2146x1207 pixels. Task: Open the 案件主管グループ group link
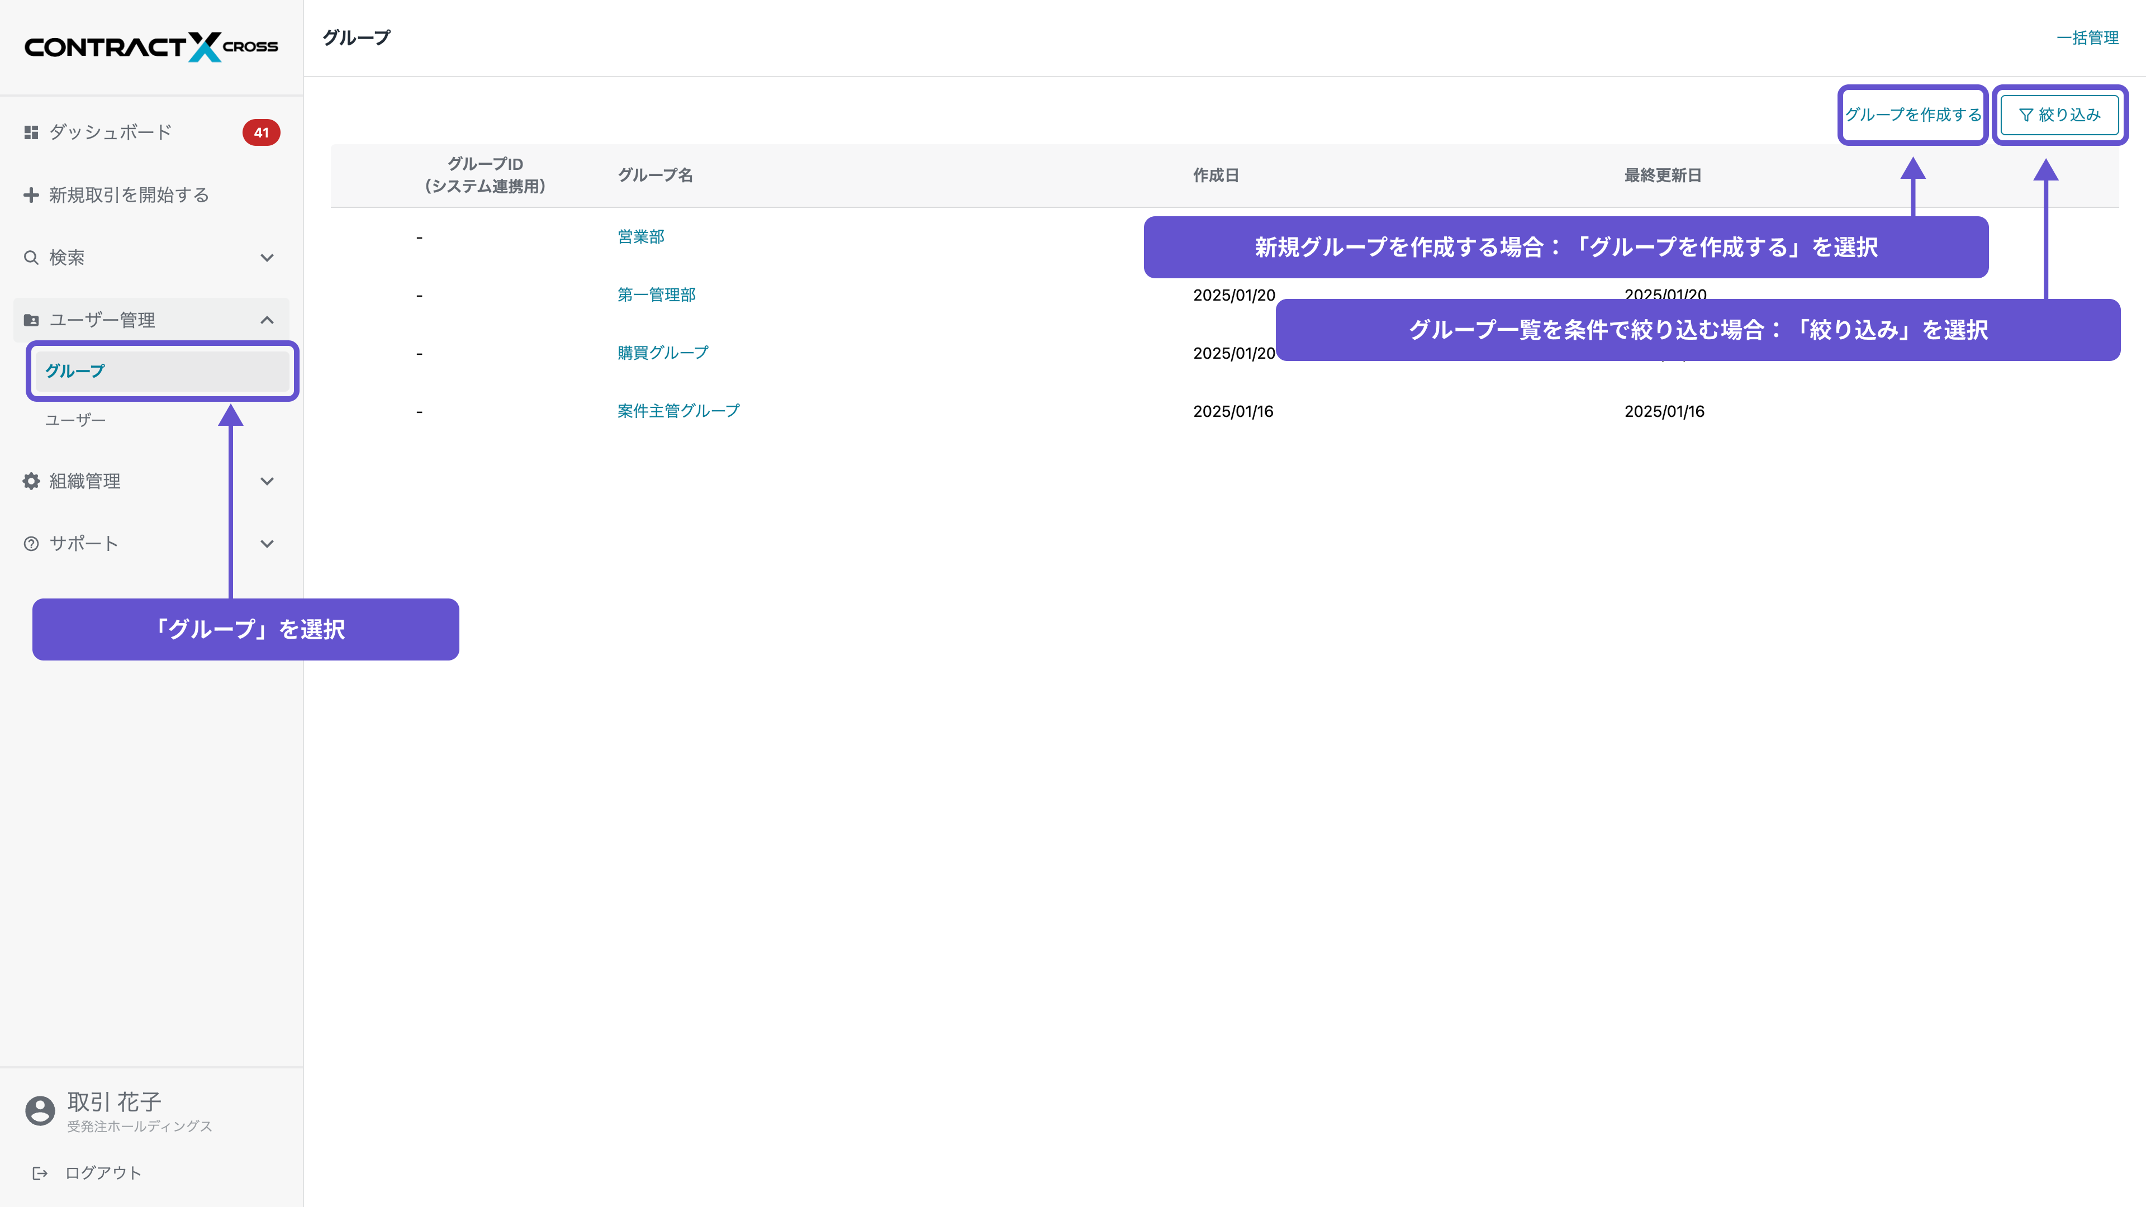(x=678, y=411)
